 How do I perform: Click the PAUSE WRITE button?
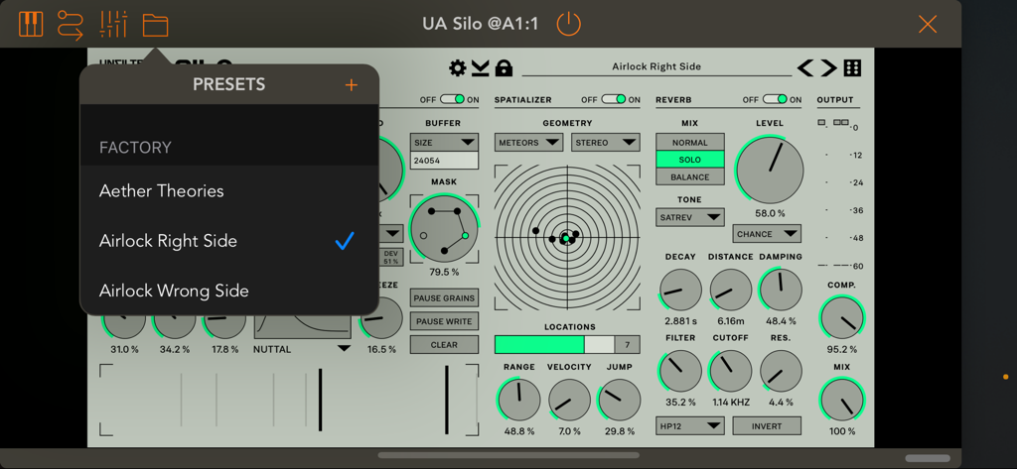click(x=444, y=321)
